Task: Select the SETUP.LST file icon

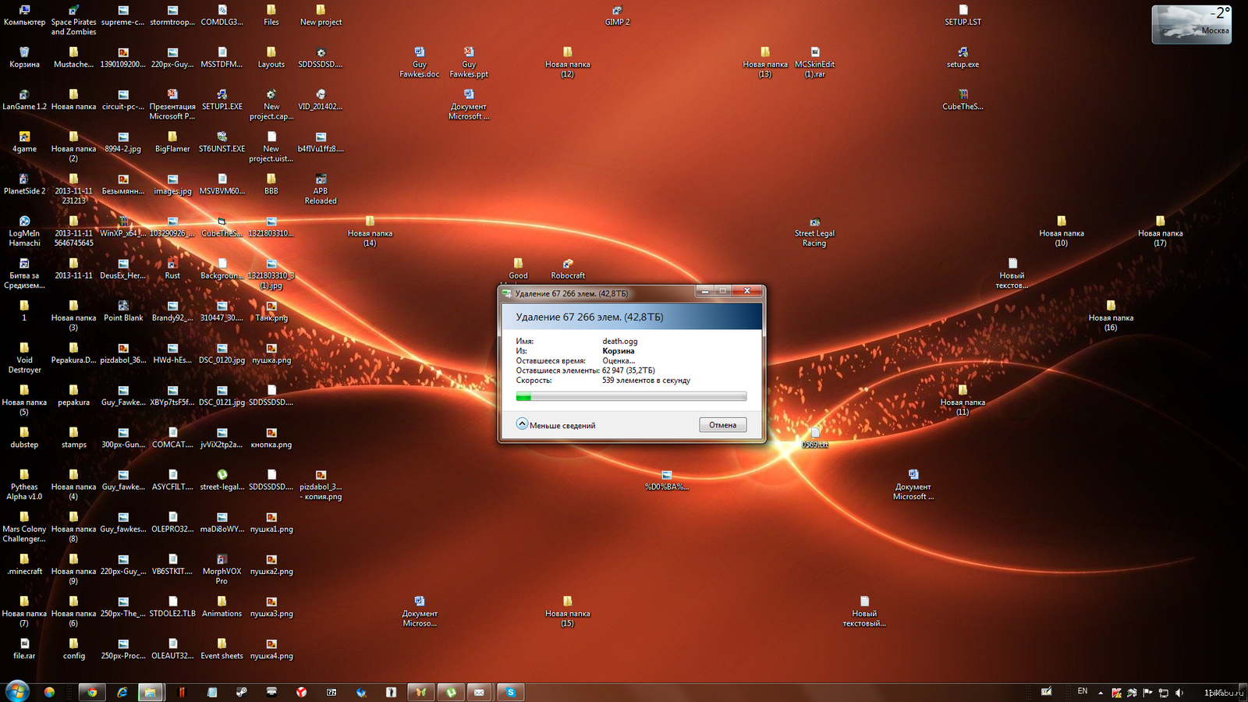Action: click(963, 16)
